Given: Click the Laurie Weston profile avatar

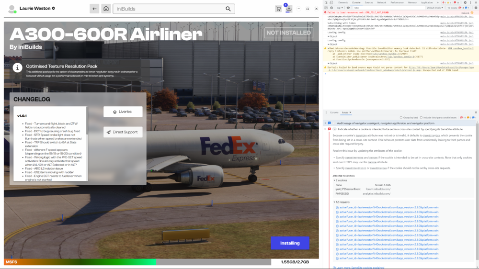Looking at the screenshot, I should (x=12, y=9).
